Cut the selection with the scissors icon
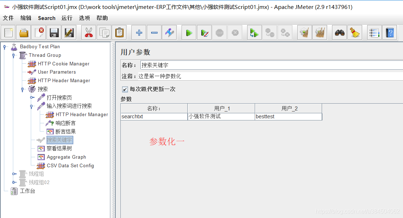The image size is (403, 218). [89, 33]
